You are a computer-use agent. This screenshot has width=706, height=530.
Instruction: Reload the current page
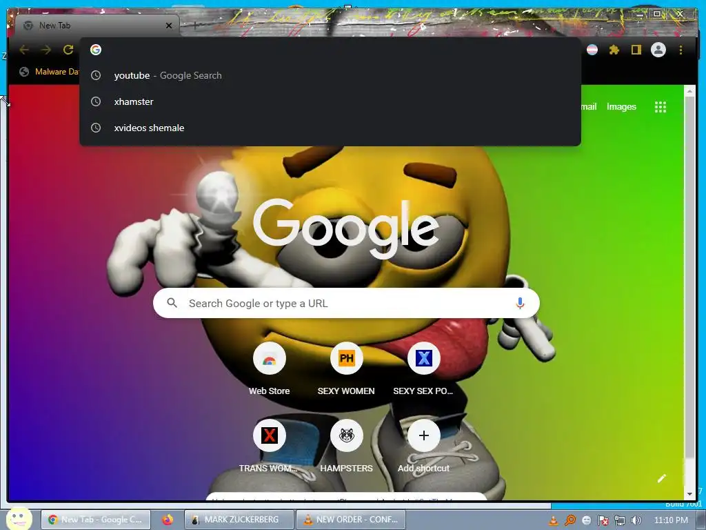click(x=68, y=50)
